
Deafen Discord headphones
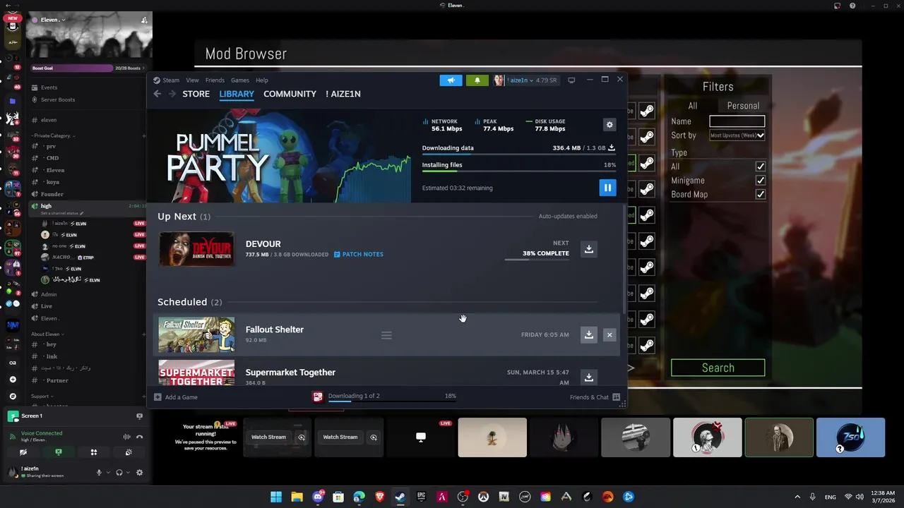point(119,473)
